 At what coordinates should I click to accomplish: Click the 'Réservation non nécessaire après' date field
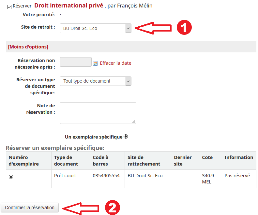click(76, 62)
